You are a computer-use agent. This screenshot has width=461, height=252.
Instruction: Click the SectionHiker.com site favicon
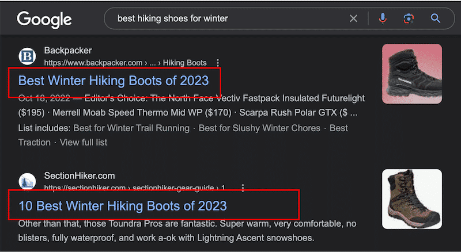pos(27,181)
